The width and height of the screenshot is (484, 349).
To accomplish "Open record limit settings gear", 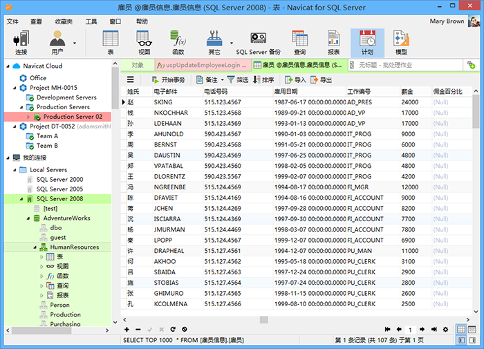I will [x=445, y=330].
